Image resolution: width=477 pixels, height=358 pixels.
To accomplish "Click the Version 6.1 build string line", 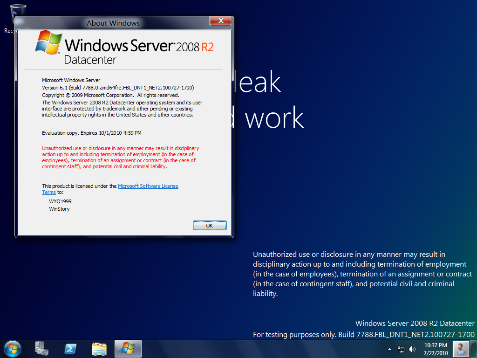I will pos(118,88).
